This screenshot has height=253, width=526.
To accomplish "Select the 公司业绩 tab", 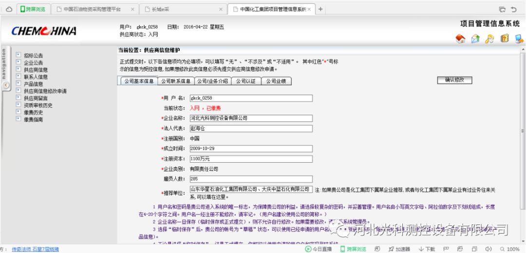I will (276, 81).
